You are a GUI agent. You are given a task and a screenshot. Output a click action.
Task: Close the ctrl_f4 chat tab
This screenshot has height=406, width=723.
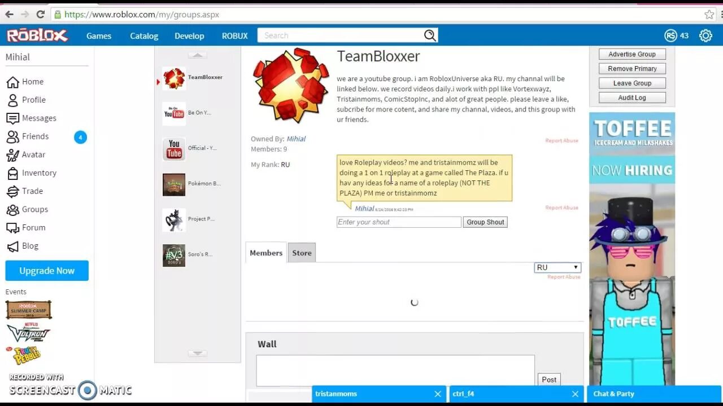(575, 394)
